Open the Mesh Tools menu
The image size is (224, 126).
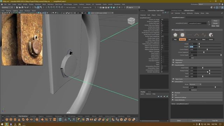pos(58,4)
